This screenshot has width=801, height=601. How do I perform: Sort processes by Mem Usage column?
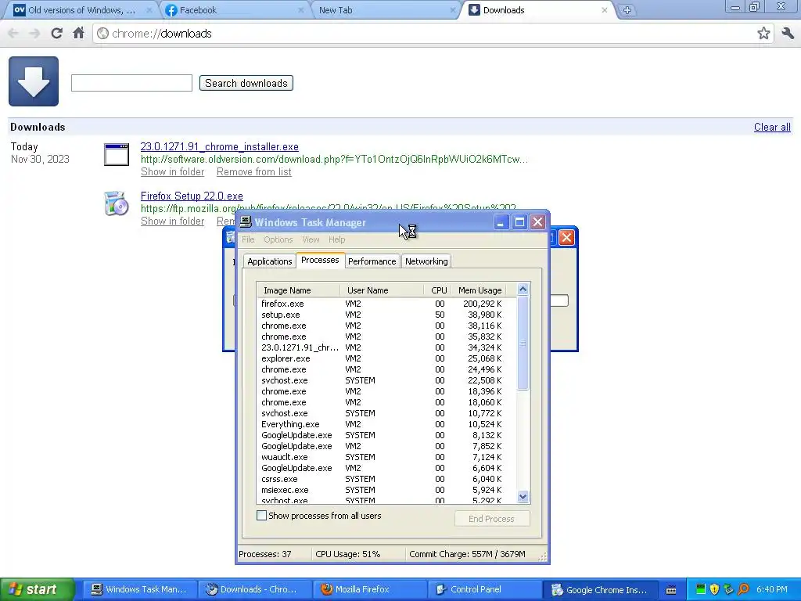point(480,290)
